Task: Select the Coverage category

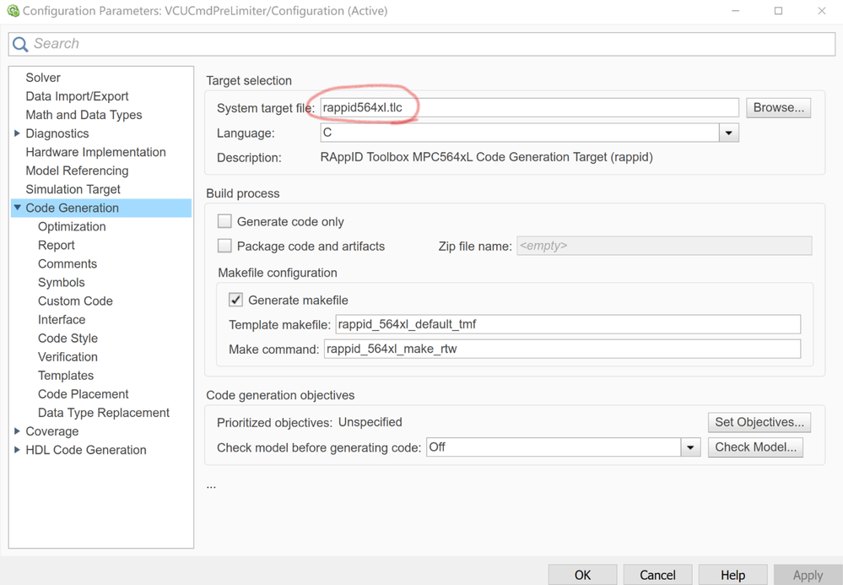Action: tap(52, 431)
